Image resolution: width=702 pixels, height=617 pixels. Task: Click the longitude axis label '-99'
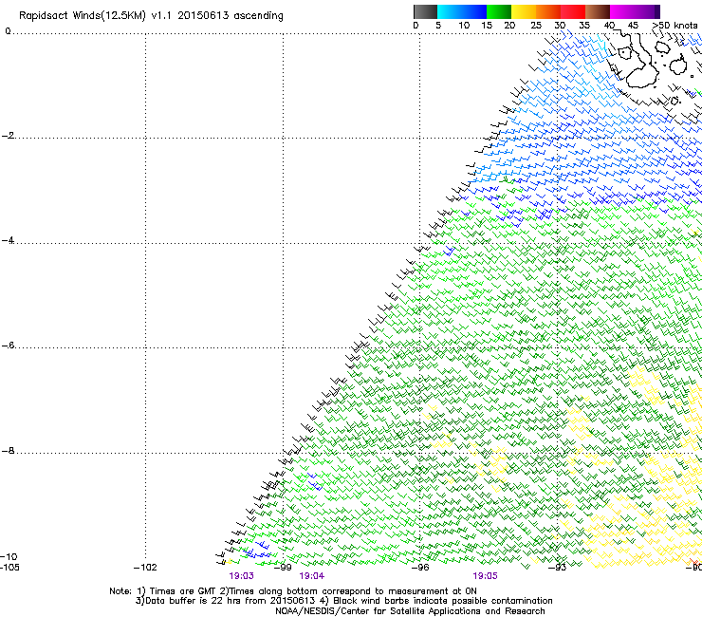point(283,568)
